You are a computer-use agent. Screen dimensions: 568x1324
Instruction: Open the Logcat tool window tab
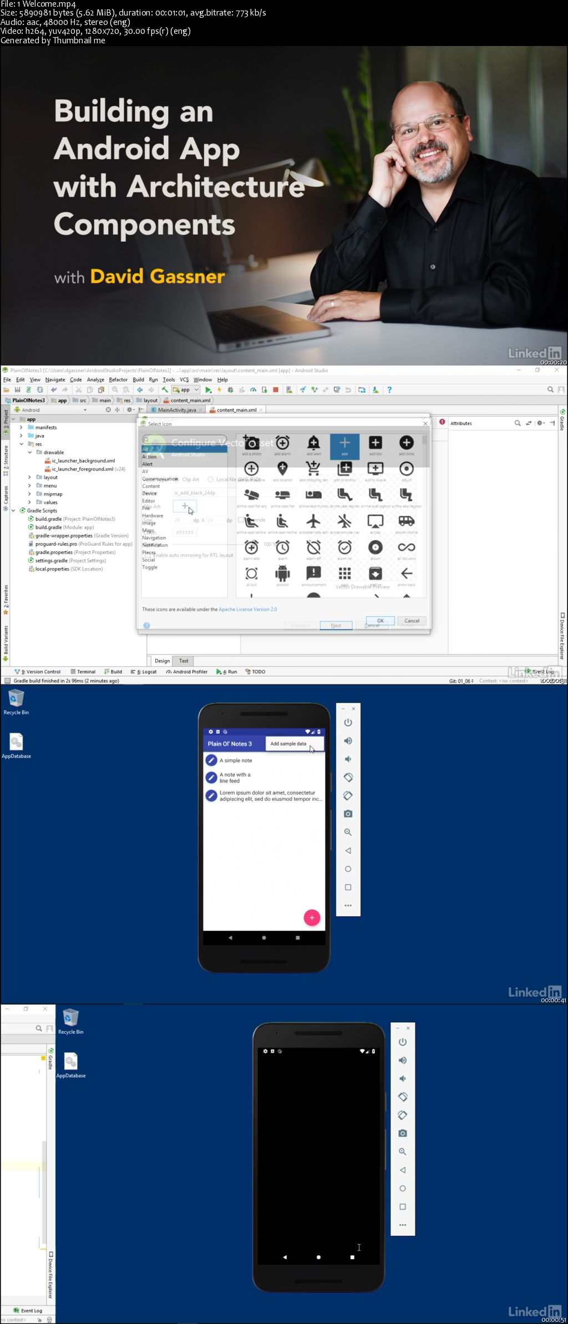pos(144,672)
